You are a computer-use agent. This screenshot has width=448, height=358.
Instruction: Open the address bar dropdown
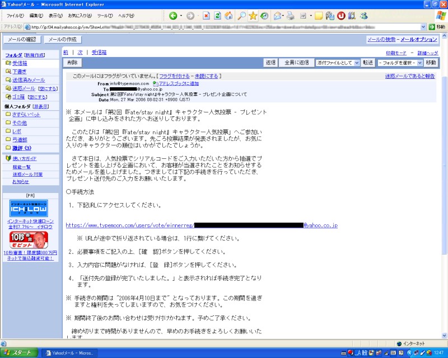[x=423, y=27]
